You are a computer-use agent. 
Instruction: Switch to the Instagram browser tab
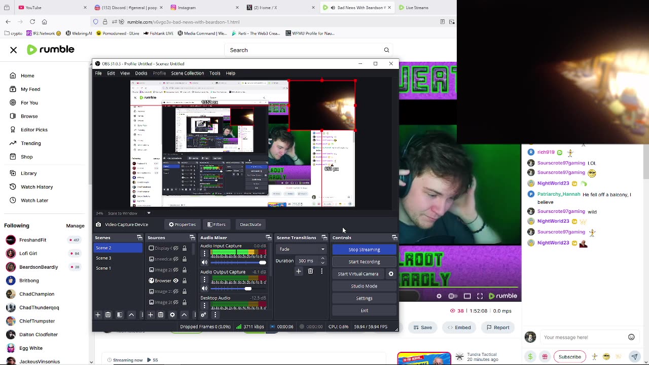205,8
